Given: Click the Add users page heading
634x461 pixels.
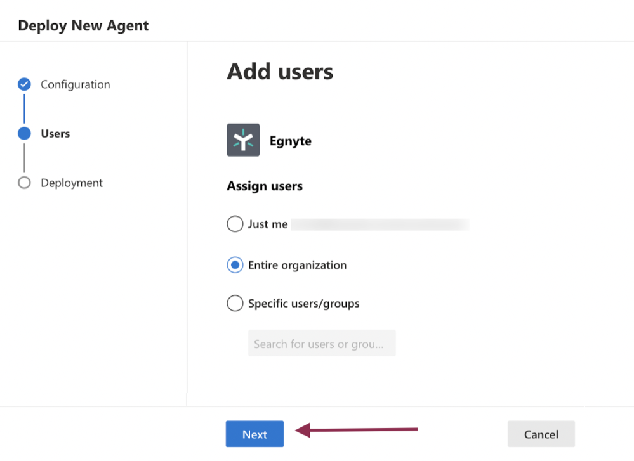Looking at the screenshot, I should [x=280, y=71].
